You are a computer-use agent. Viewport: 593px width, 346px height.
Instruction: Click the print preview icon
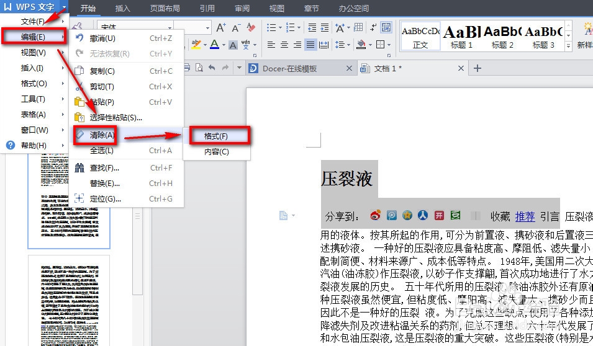[199, 68]
